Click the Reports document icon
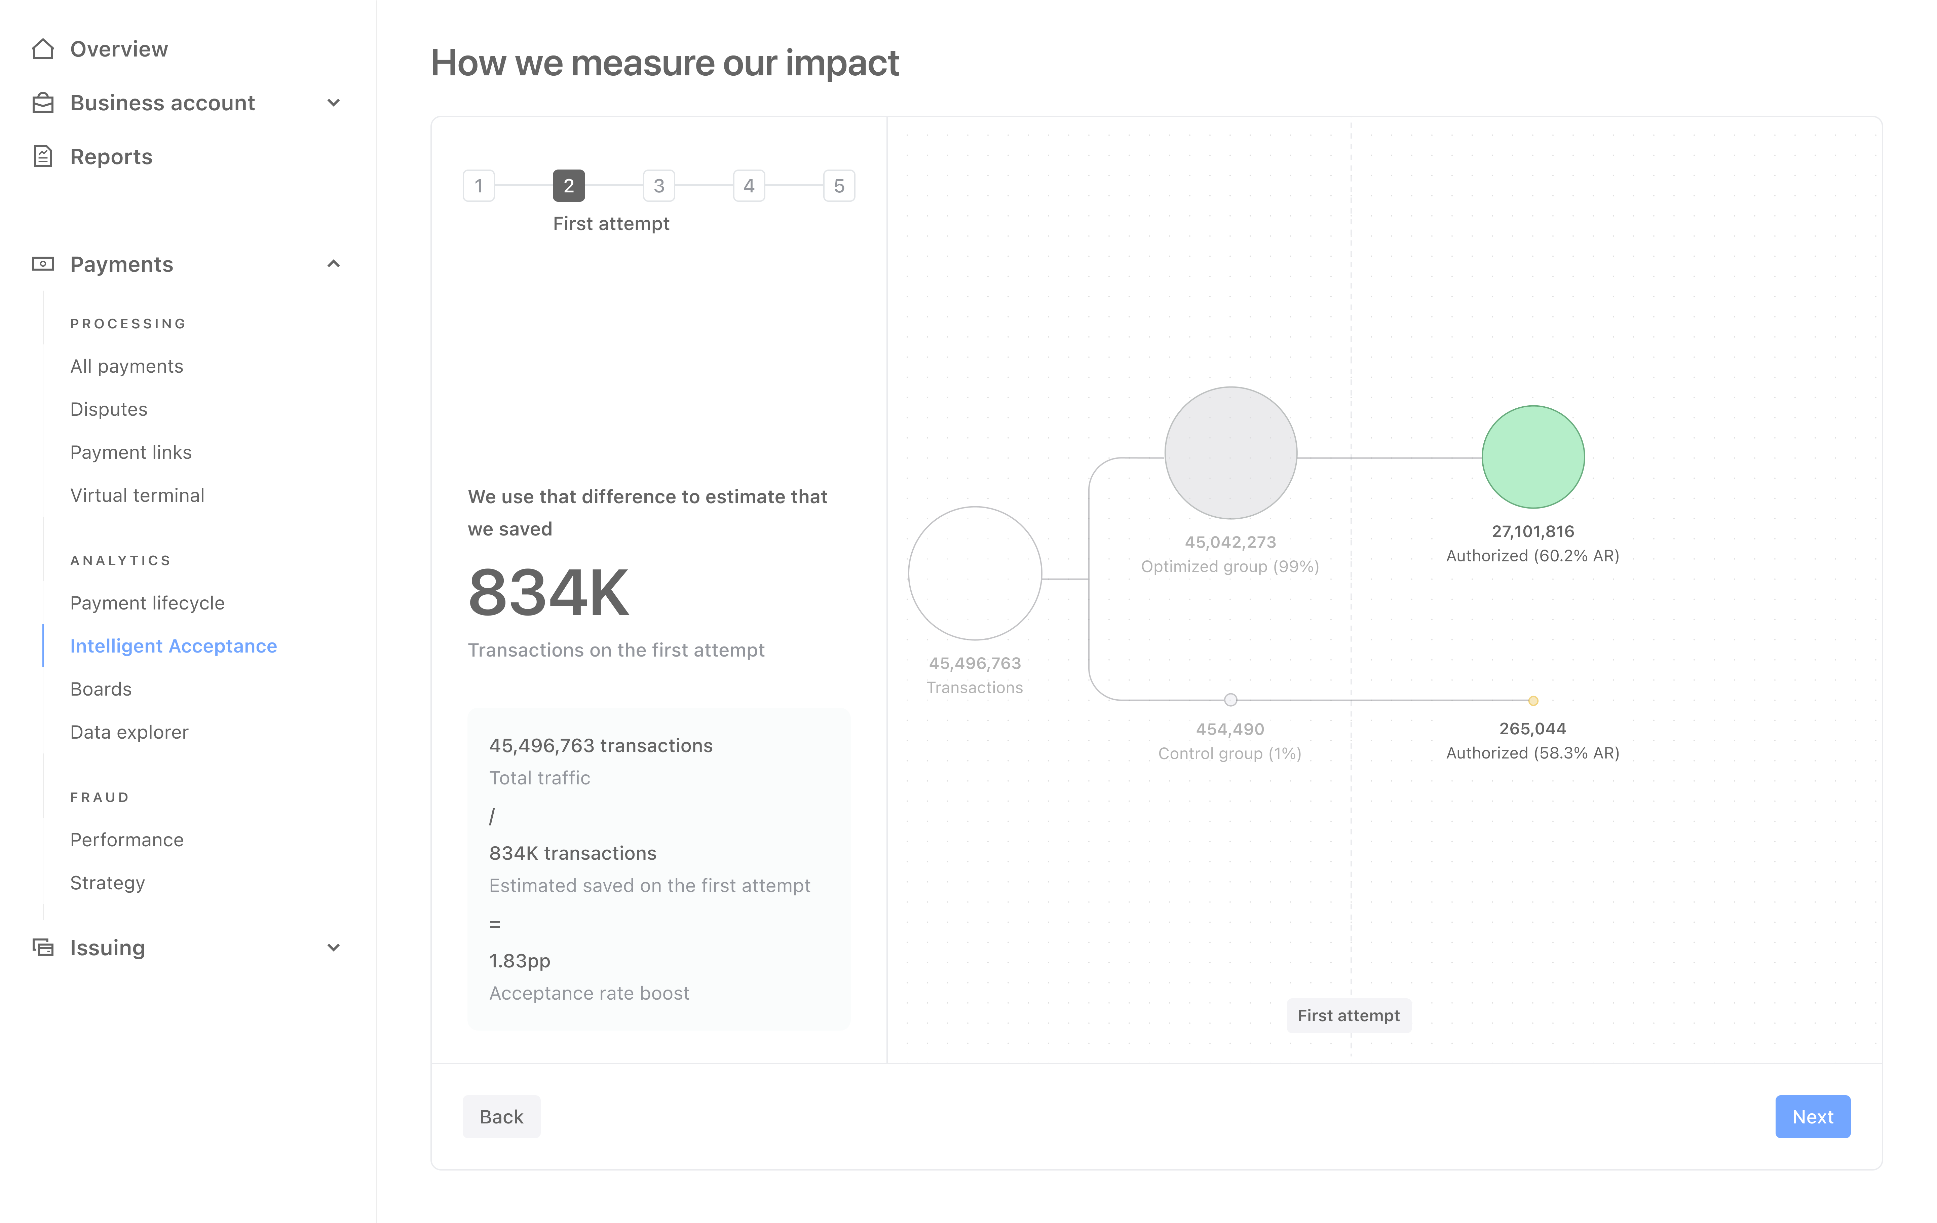The image size is (1937, 1223). point(43,156)
